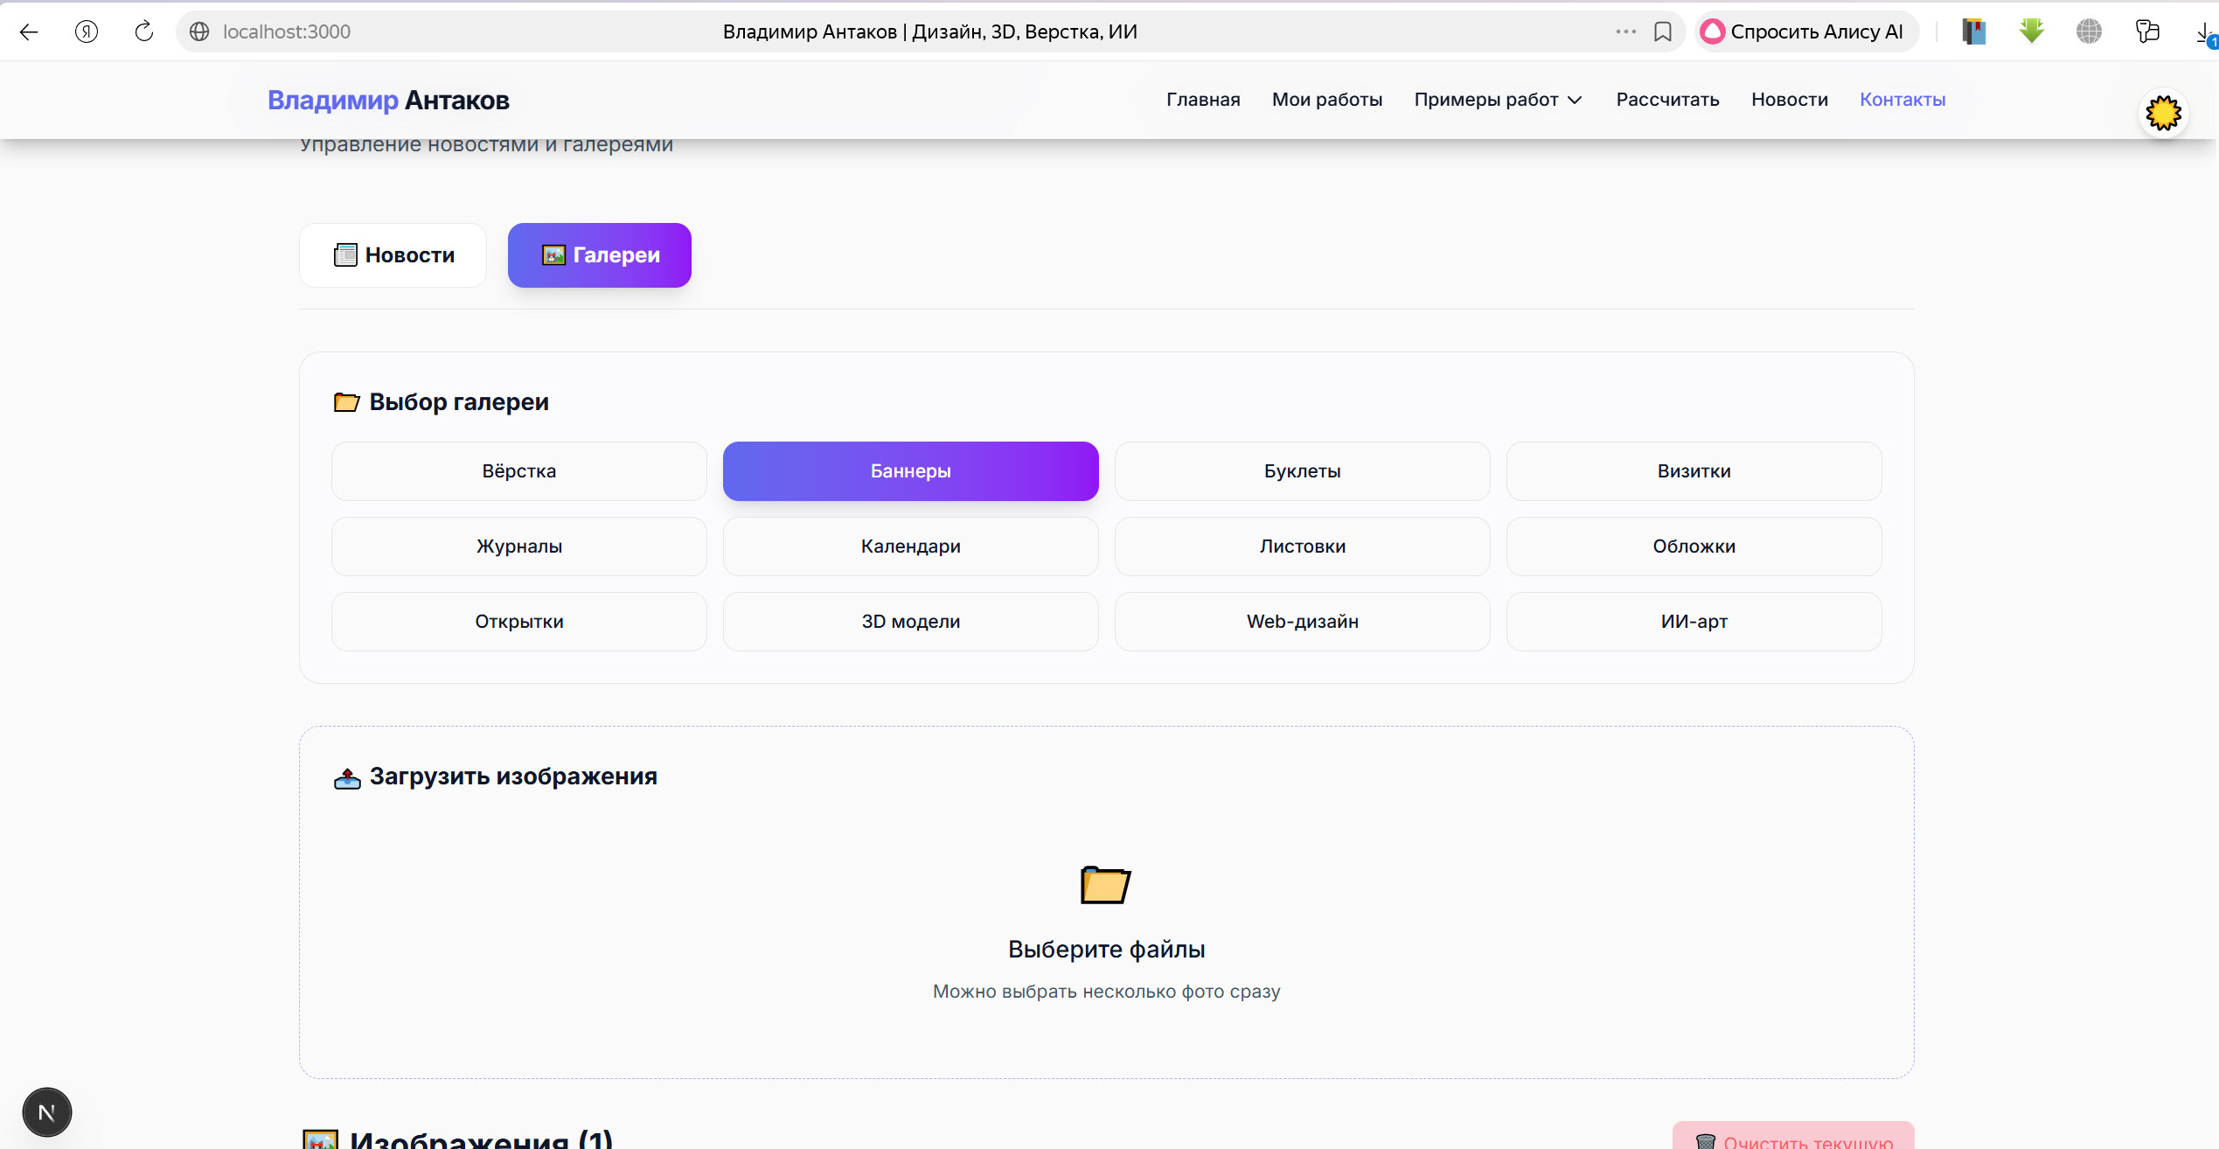Image resolution: width=2219 pixels, height=1149 pixels.
Task: Go to the Рассчитать page
Action: point(1668,100)
